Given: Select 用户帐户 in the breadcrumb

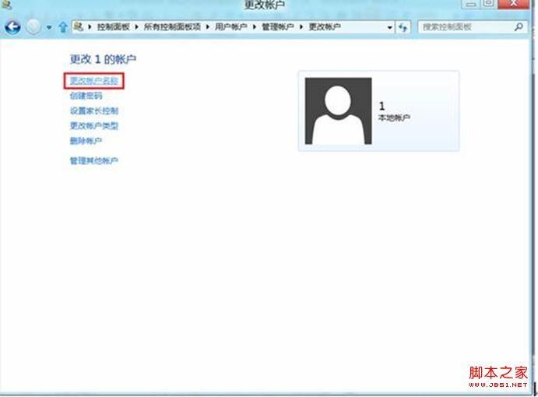Looking at the screenshot, I should tap(231, 26).
